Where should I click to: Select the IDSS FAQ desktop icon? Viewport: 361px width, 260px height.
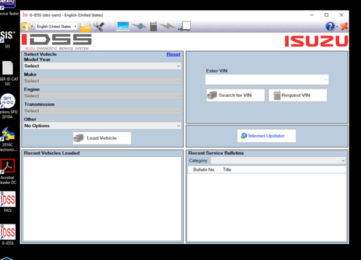8,202
